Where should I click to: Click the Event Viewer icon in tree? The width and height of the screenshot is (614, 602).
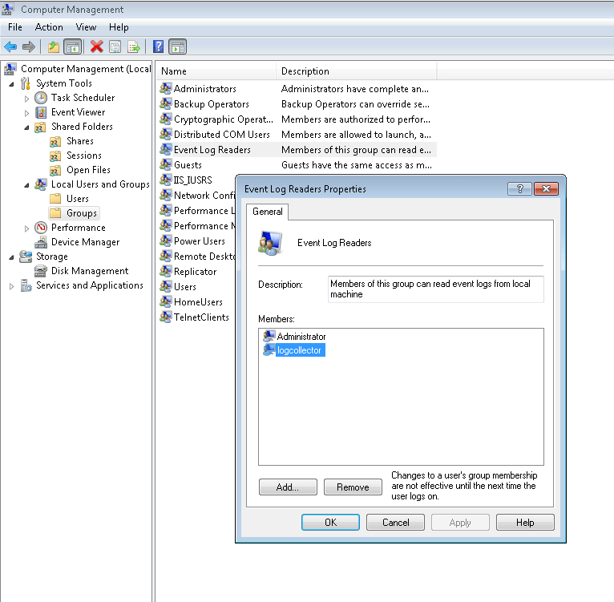[41, 112]
